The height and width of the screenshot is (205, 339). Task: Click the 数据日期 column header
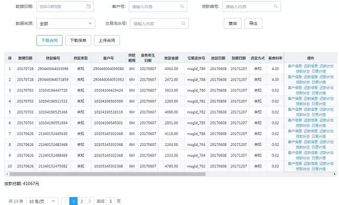[x=26, y=58]
